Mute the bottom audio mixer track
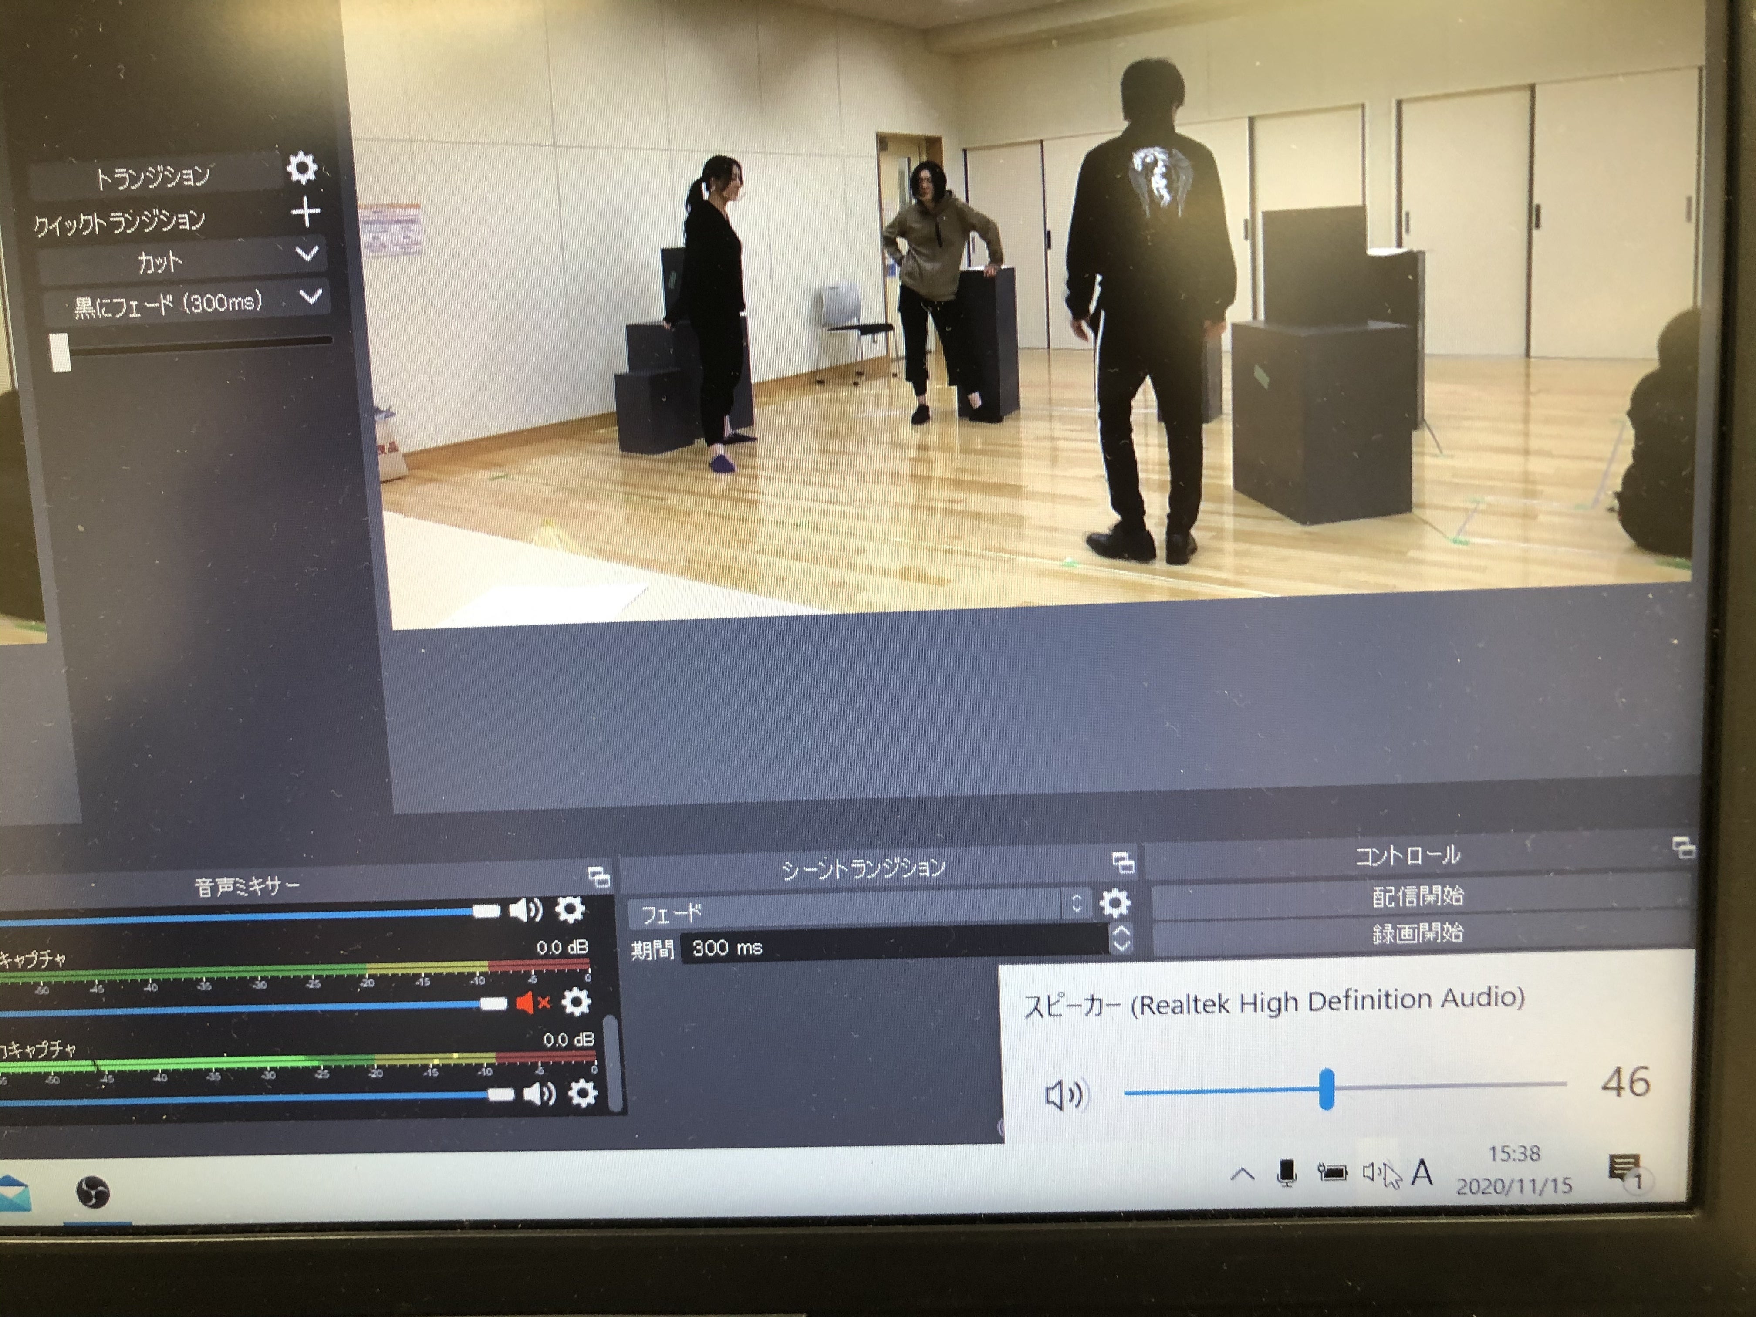Image resolution: width=1756 pixels, height=1317 pixels. coord(539,1095)
